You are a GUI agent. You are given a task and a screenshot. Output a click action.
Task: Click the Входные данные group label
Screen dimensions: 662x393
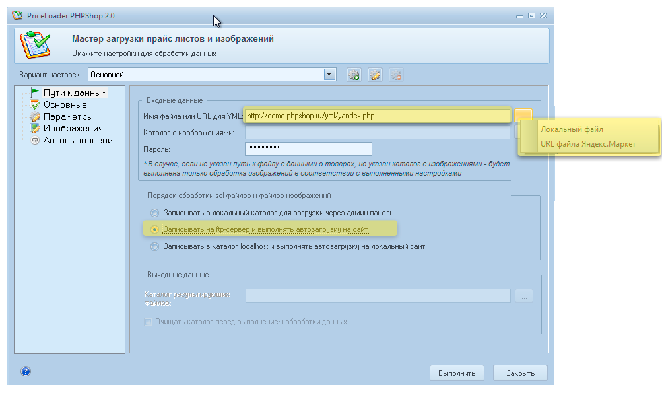[175, 100]
